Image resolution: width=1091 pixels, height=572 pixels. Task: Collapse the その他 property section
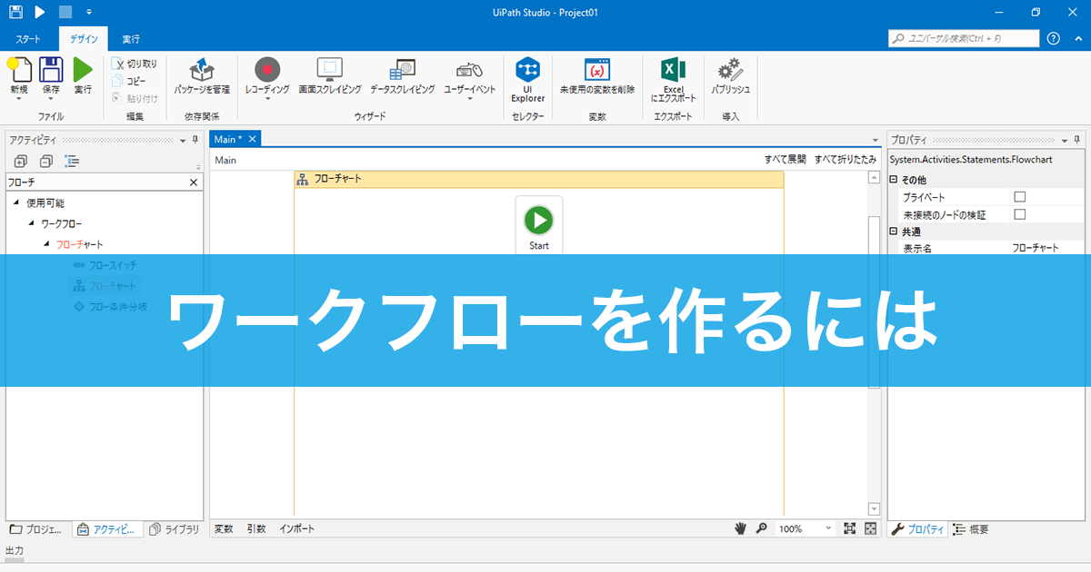coord(893,180)
